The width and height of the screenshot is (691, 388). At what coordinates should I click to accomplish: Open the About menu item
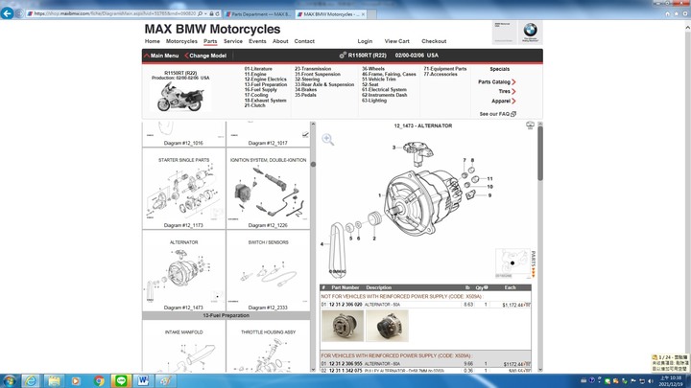click(280, 41)
